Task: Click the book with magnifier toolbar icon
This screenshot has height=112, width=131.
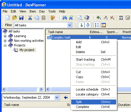Action: coord(87,18)
